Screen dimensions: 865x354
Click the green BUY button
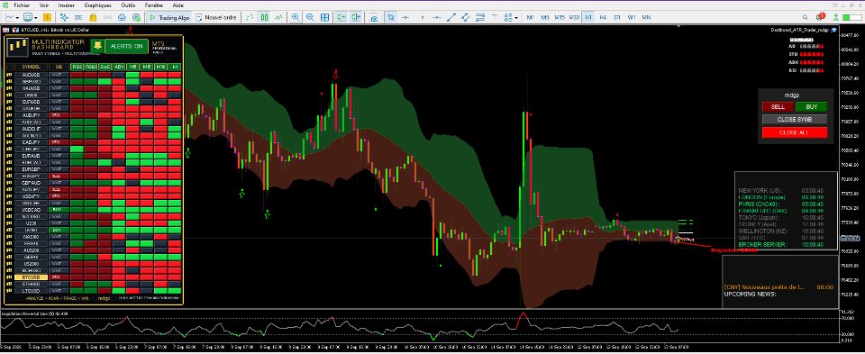[x=812, y=107]
